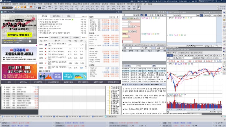Click the undo arrow icon in chart sidebar
This screenshot has width=226, height=127.
point(224,51)
